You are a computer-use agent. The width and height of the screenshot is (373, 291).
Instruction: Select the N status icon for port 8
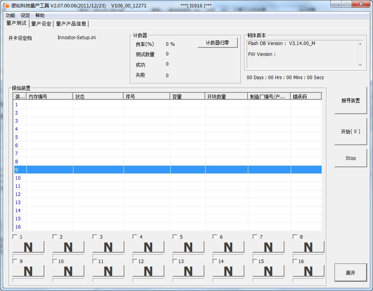(x=309, y=247)
